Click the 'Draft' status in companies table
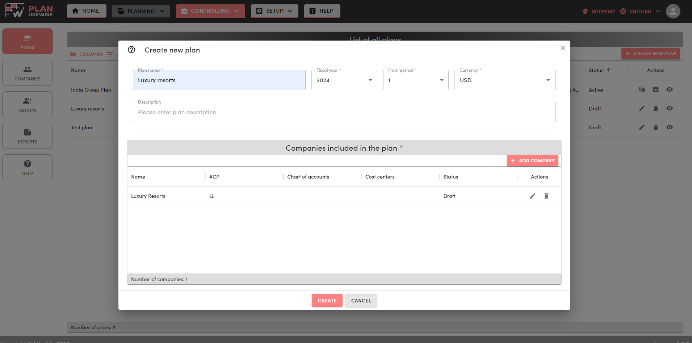 [x=449, y=196]
